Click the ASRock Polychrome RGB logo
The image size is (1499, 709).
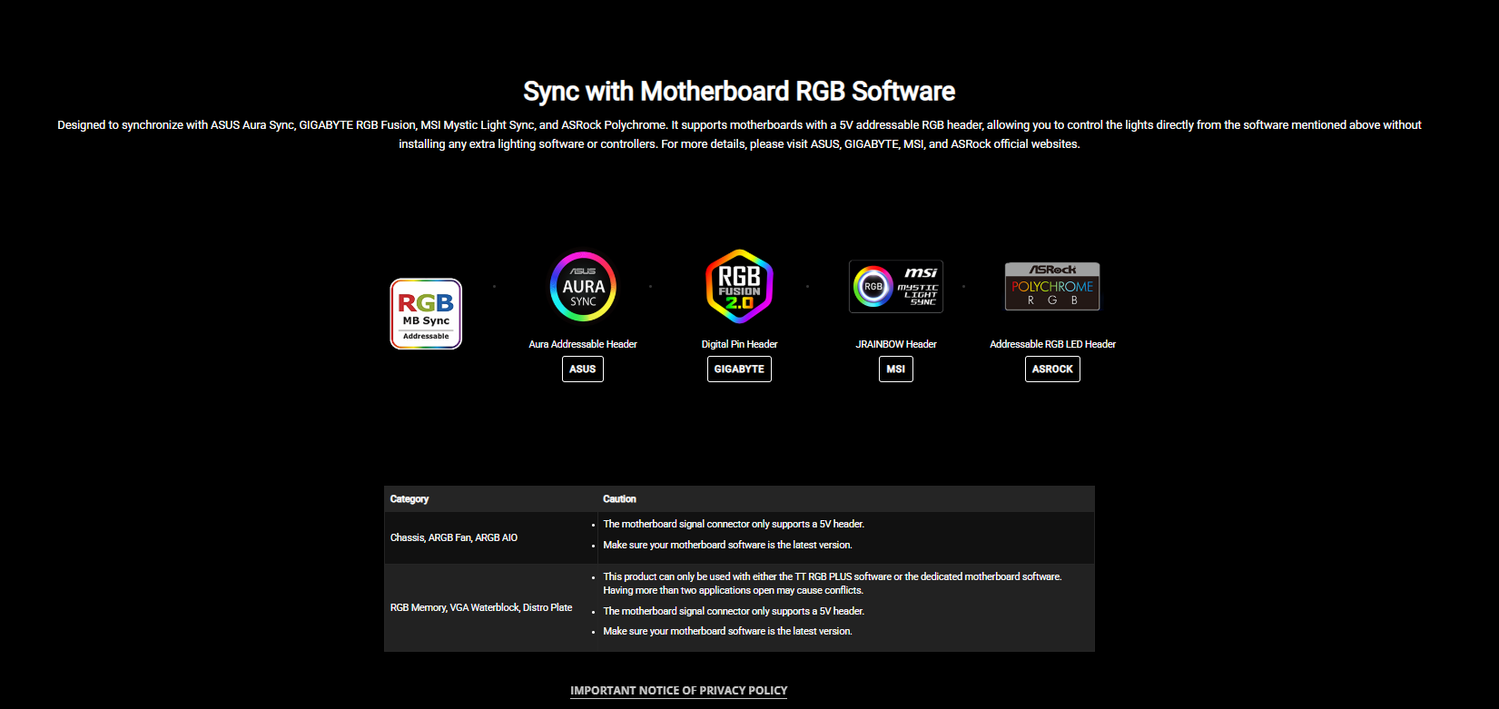tap(1052, 287)
